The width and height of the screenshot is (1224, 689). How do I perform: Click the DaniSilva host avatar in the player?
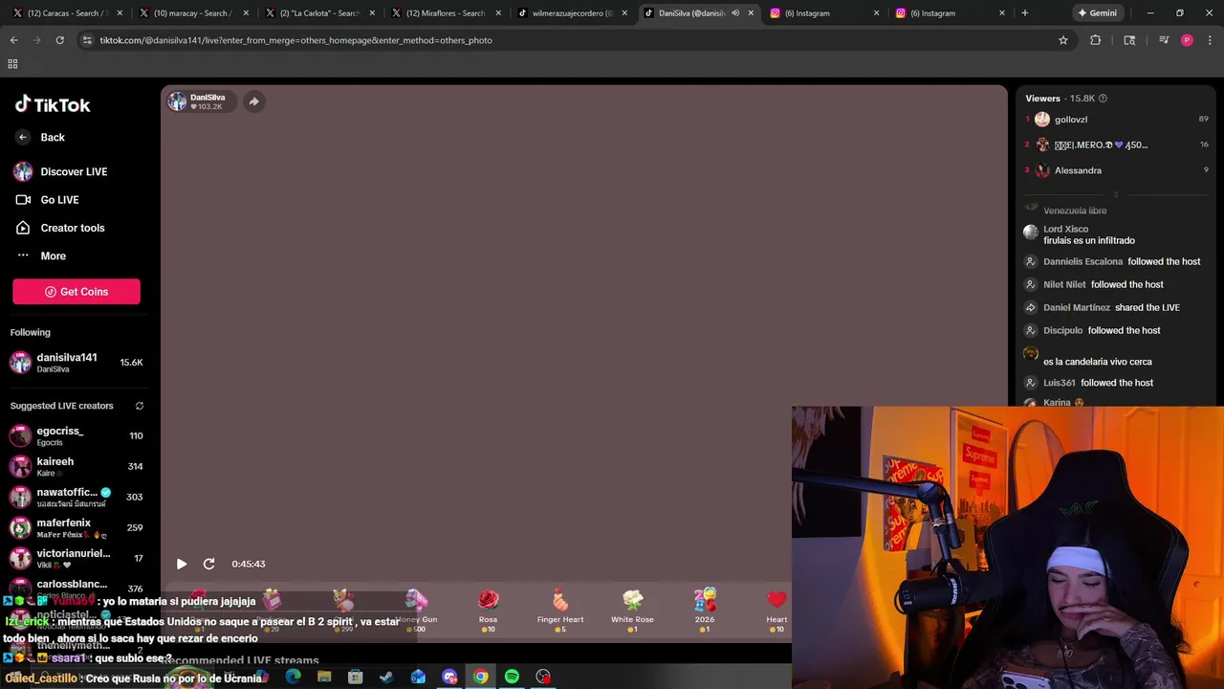[178, 101]
